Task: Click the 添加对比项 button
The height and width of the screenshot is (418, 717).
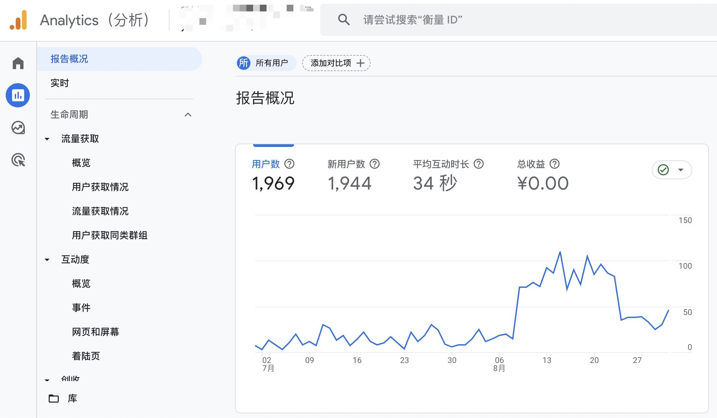Action: click(x=336, y=63)
